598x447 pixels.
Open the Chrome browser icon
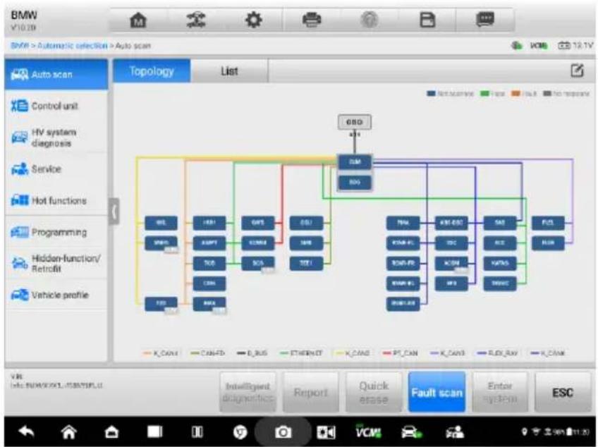pos(240,432)
